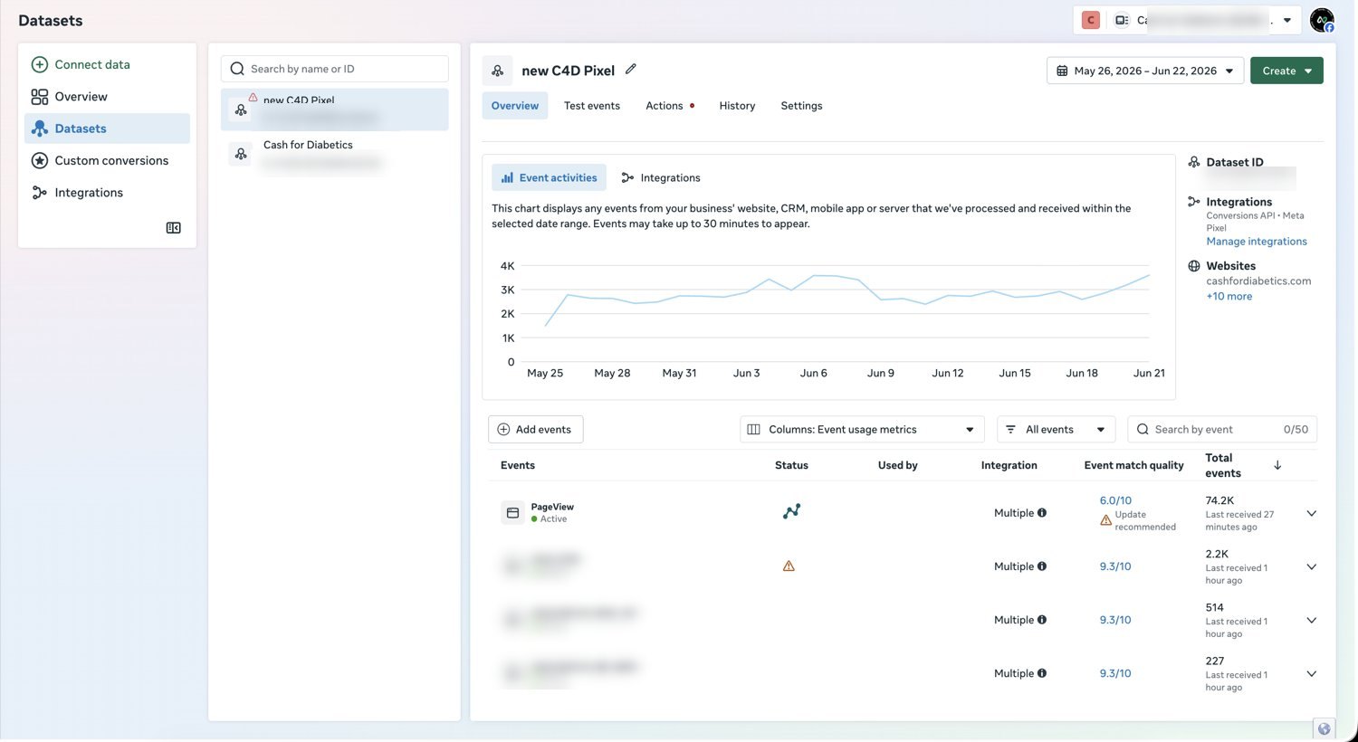The image size is (1358, 742).
Task: Click the green Create dropdown button
Action: 1286,71
